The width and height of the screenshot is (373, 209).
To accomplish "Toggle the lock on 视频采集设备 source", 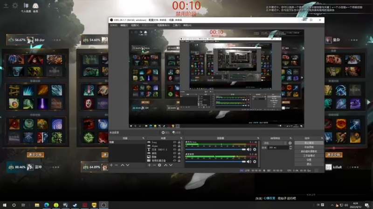I will (179, 160).
